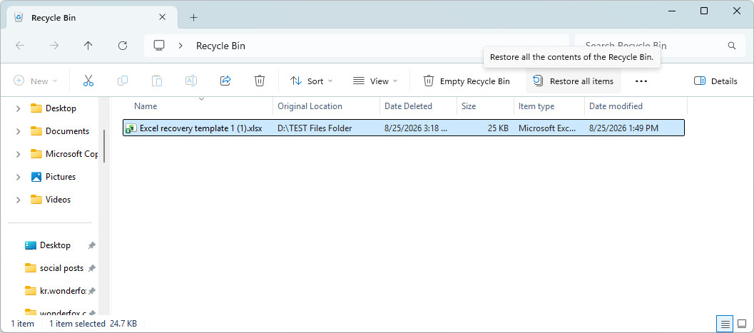Click the search magnifier icon

[x=732, y=46]
